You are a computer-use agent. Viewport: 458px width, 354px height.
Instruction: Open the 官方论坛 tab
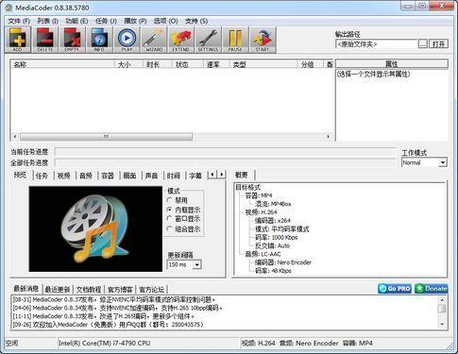[x=151, y=289]
